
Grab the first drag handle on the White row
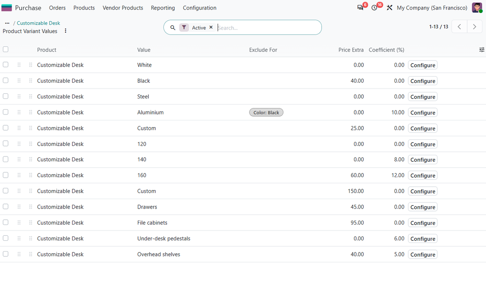coord(19,65)
